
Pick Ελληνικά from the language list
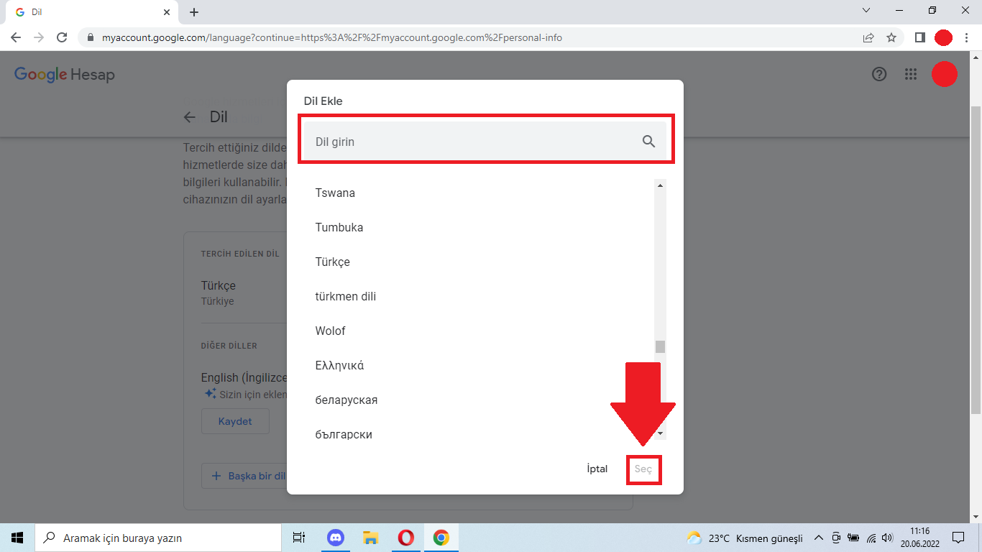coord(339,365)
